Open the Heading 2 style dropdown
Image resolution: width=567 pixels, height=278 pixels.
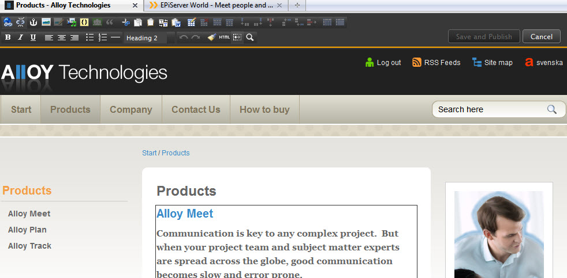[149, 38]
